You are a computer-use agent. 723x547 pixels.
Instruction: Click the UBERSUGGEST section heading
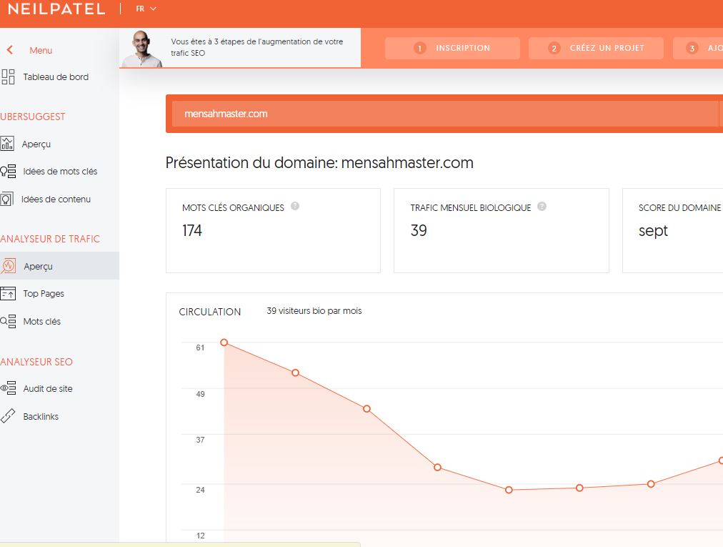[33, 117]
